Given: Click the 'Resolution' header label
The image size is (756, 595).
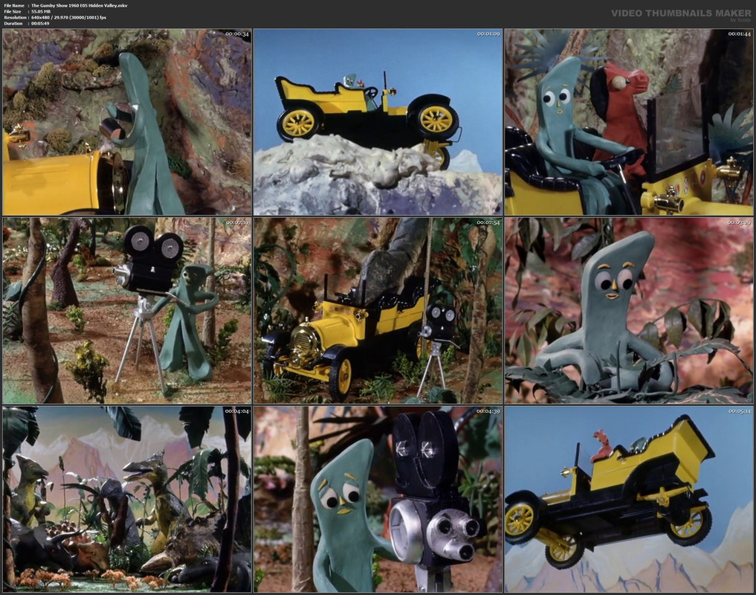Looking at the screenshot, I should pos(14,17).
